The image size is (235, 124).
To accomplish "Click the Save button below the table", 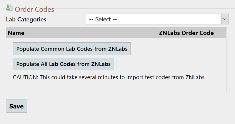I will pyautogui.click(x=16, y=106).
